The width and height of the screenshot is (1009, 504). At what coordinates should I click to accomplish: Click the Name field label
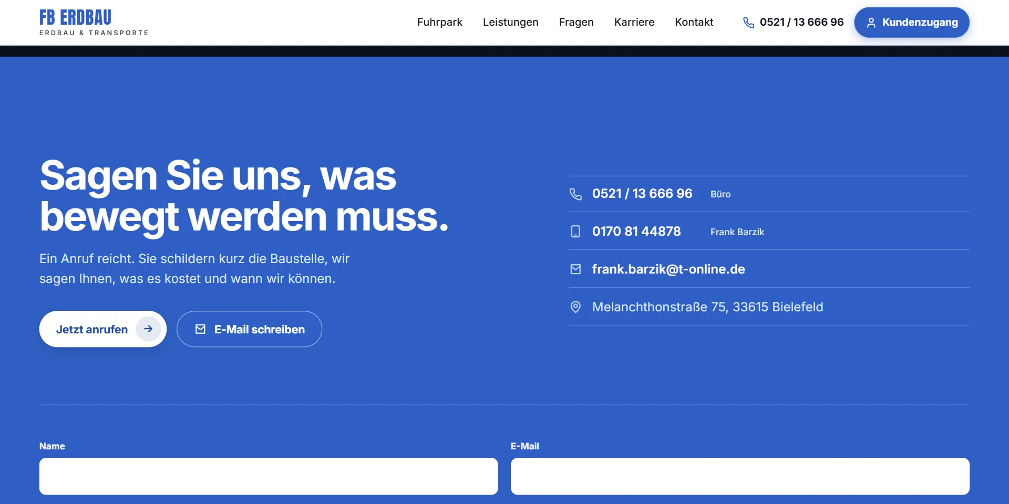pyautogui.click(x=52, y=446)
